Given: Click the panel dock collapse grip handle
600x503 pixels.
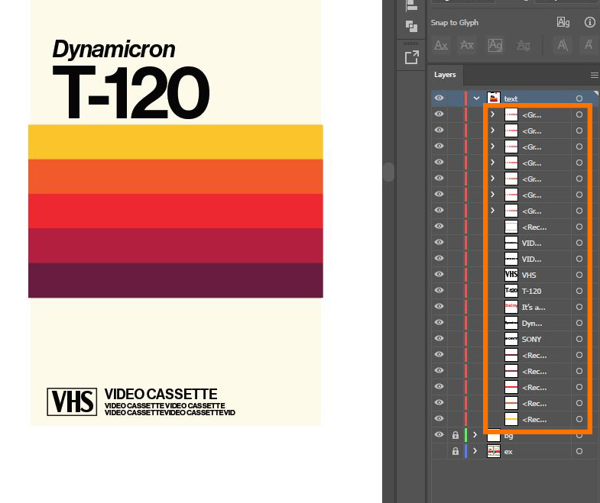Looking at the screenshot, I should [411, 44].
